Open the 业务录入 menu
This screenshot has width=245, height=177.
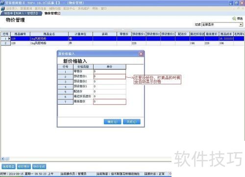[x=12, y=8]
